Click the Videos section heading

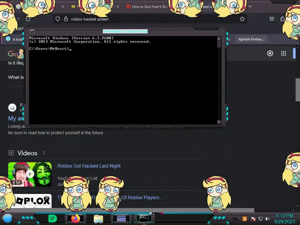(27, 153)
